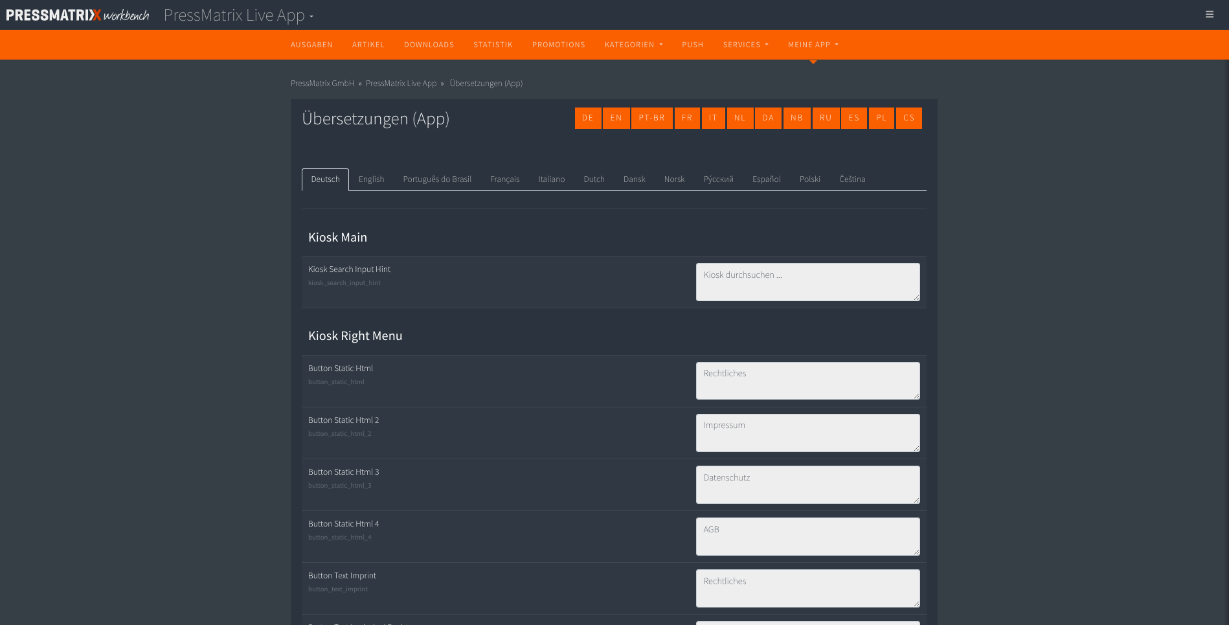1229x625 pixels.
Task: Expand the Meine App dropdown menu
Action: click(813, 45)
